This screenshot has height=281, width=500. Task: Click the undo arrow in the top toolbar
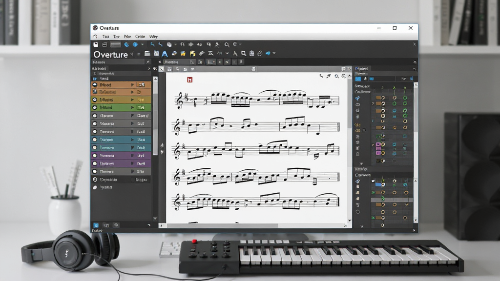152,44
